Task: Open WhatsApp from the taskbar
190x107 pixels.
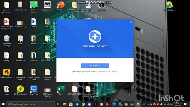Action: click(x=83, y=104)
